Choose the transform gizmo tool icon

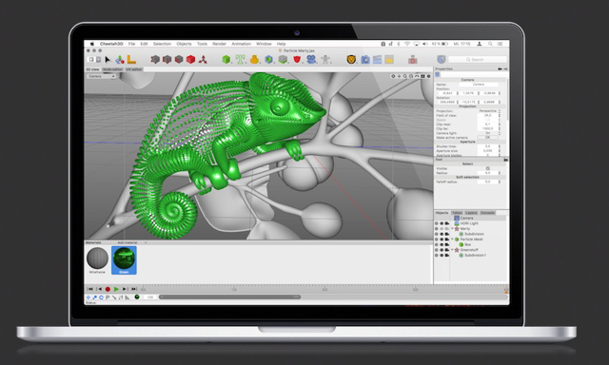click(x=120, y=59)
